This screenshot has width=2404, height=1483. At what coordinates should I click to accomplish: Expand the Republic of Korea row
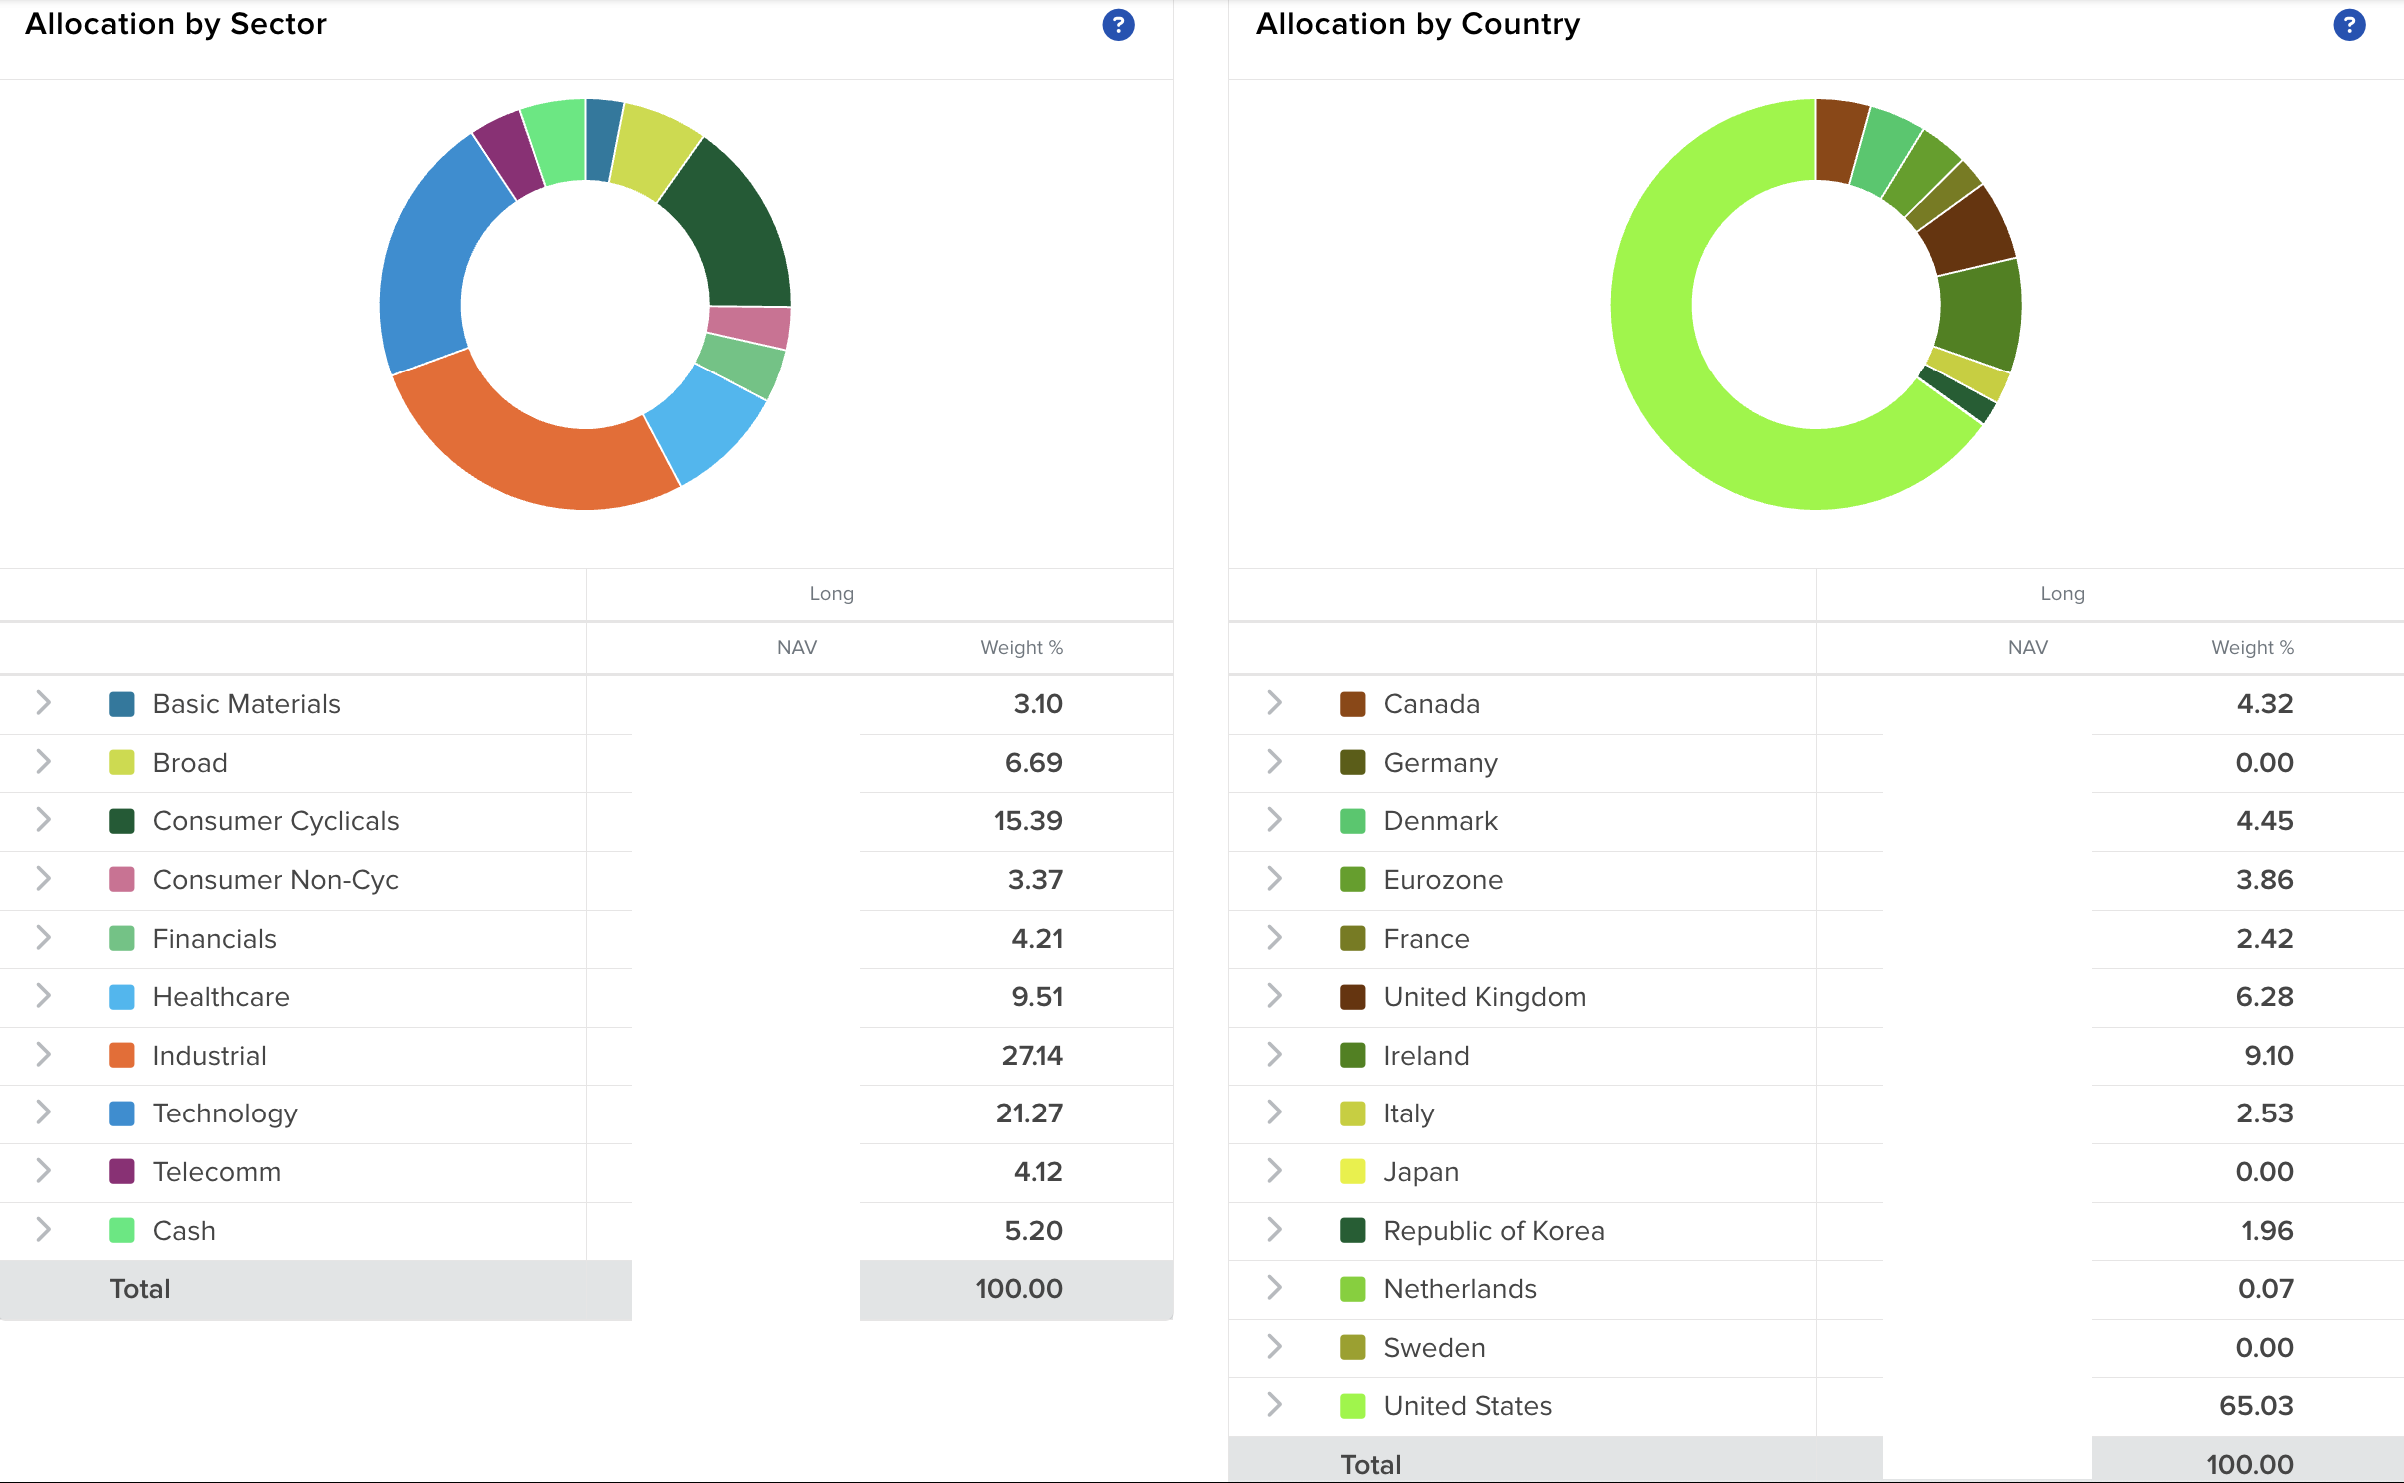[1274, 1230]
